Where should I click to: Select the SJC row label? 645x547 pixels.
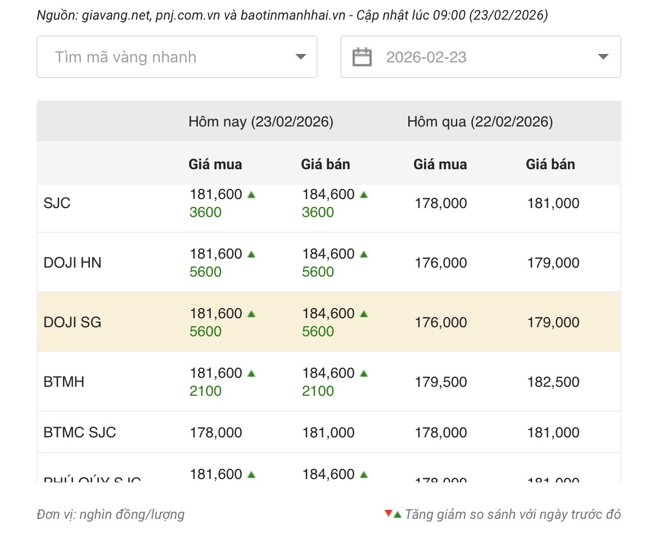(57, 203)
